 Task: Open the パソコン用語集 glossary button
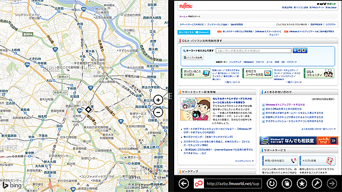click(193, 57)
